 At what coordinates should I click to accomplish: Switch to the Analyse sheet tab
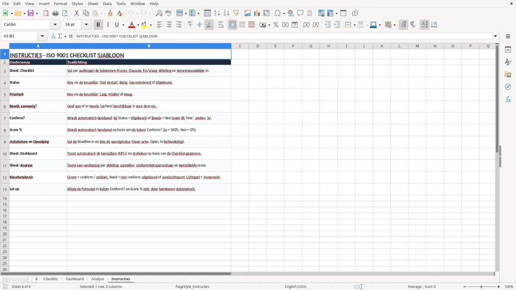coord(98,279)
